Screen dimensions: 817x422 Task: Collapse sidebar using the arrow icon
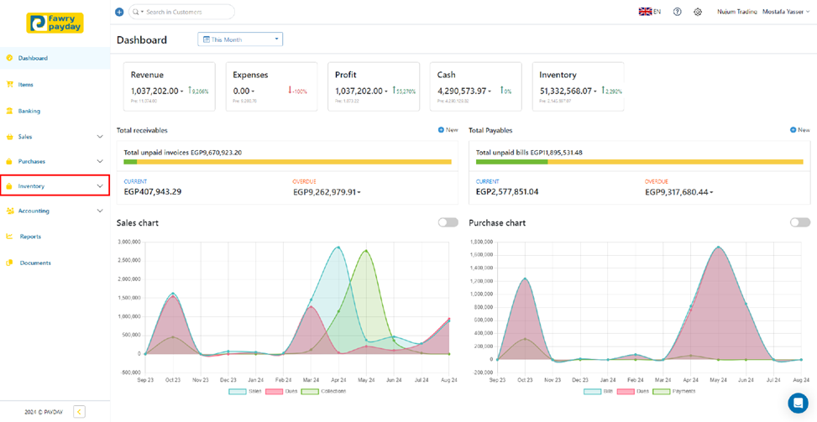click(x=79, y=411)
